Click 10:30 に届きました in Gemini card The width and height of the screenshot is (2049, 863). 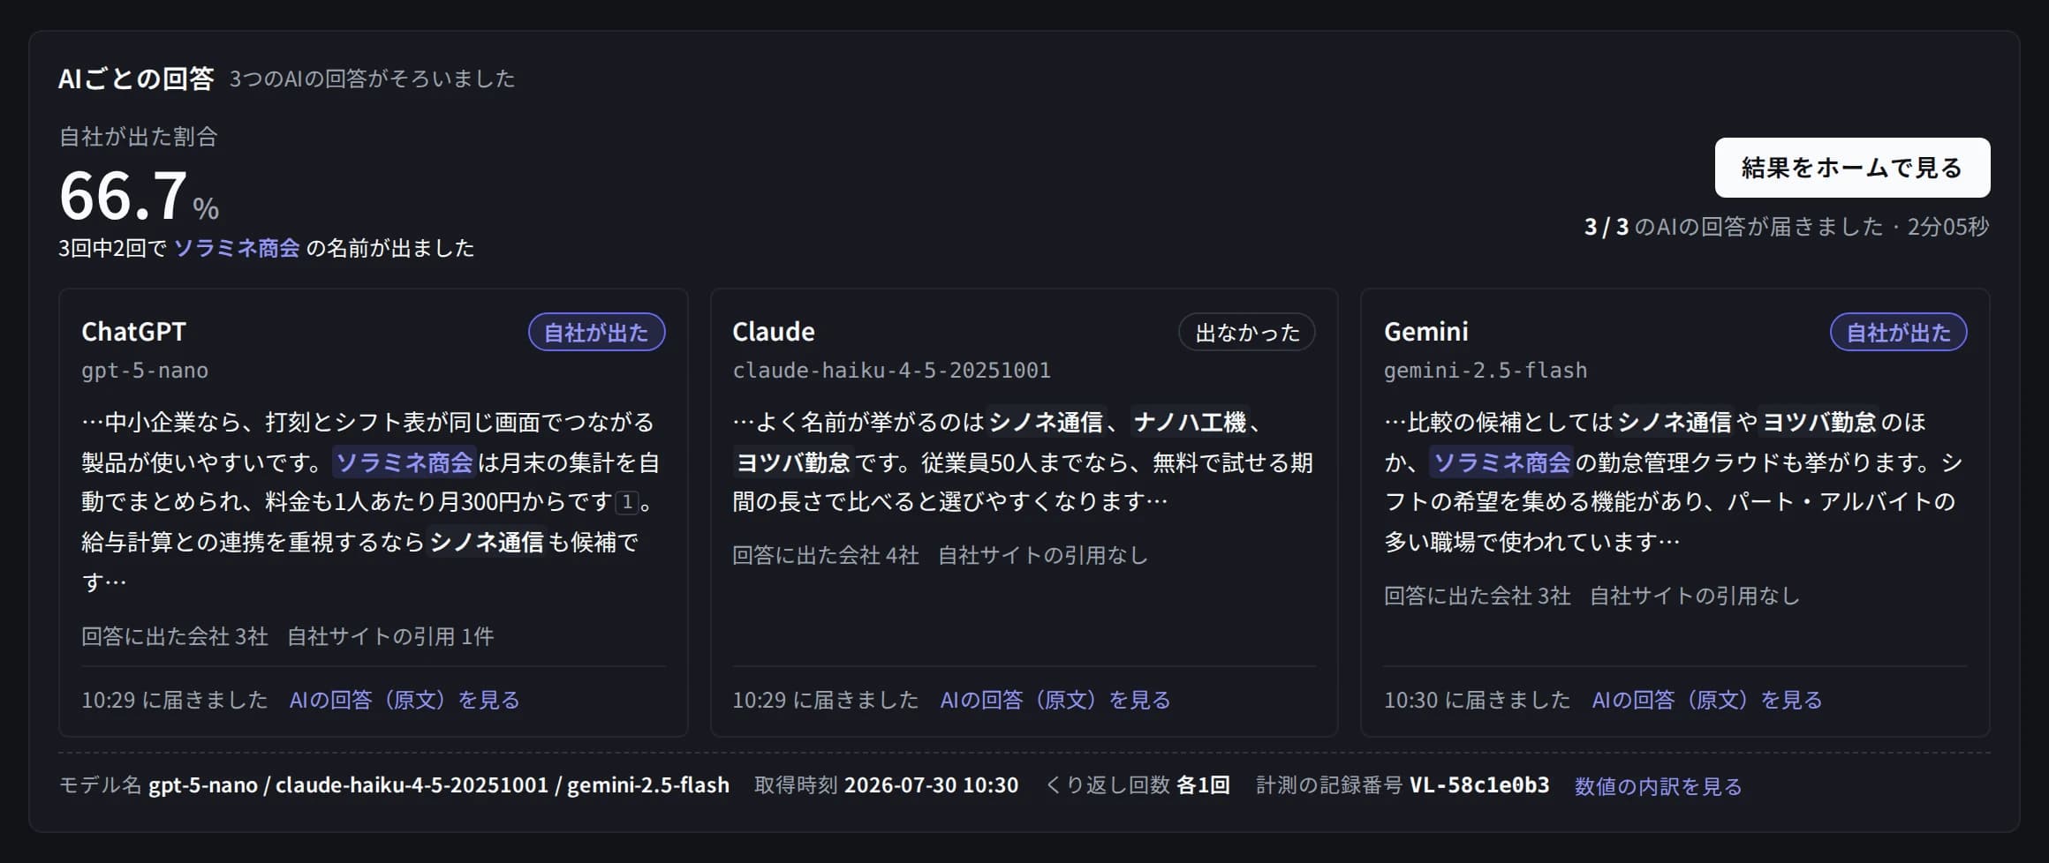(1477, 700)
